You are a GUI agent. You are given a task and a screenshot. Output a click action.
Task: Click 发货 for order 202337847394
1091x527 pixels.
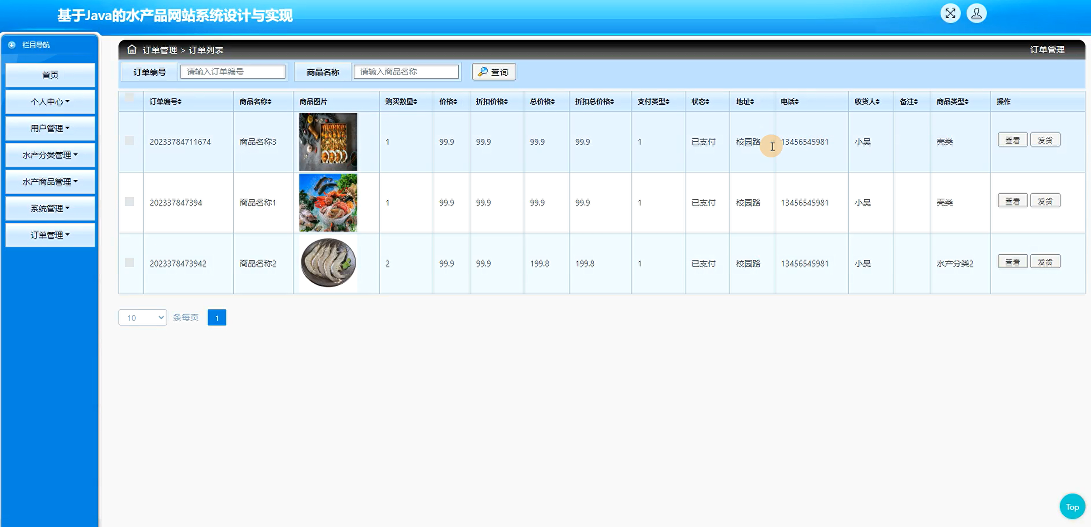1045,201
